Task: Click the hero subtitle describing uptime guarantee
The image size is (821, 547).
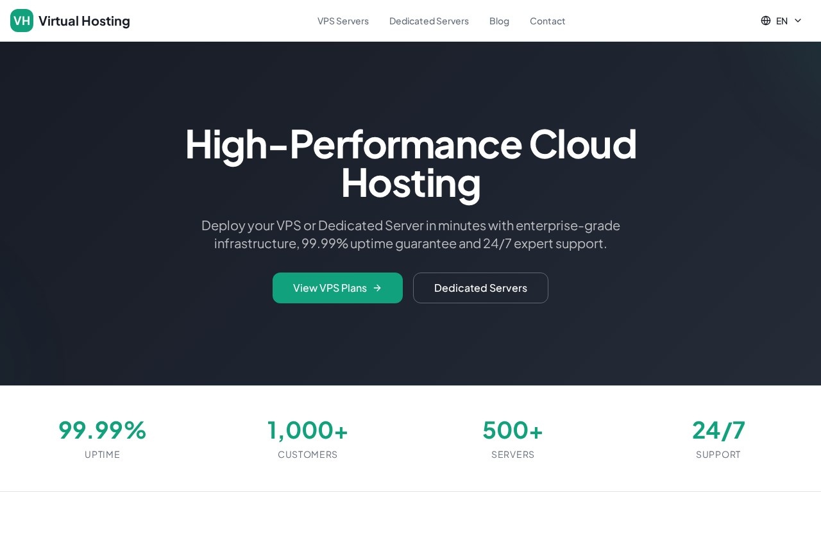Action: tap(410, 234)
